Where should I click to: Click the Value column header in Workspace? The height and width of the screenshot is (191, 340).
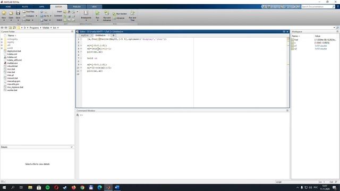point(318,36)
